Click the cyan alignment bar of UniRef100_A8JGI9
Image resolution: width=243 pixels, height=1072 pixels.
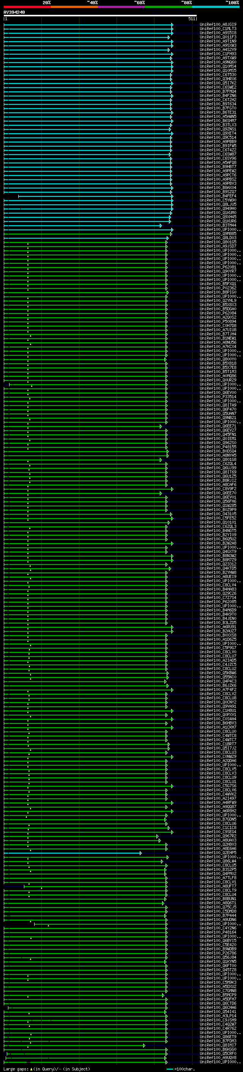point(88,25)
